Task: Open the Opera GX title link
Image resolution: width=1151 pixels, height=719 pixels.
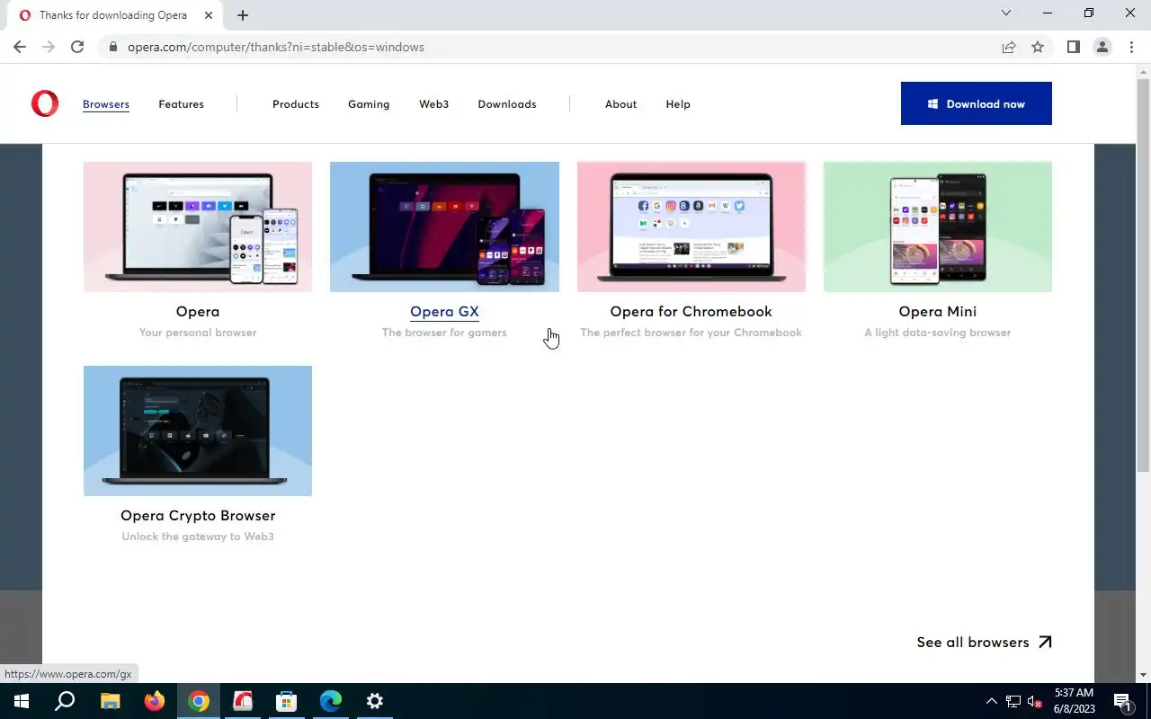Action: click(444, 312)
